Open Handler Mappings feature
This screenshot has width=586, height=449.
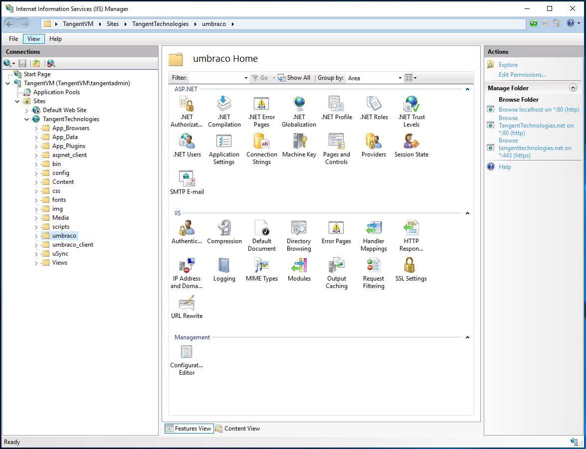point(374,236)
